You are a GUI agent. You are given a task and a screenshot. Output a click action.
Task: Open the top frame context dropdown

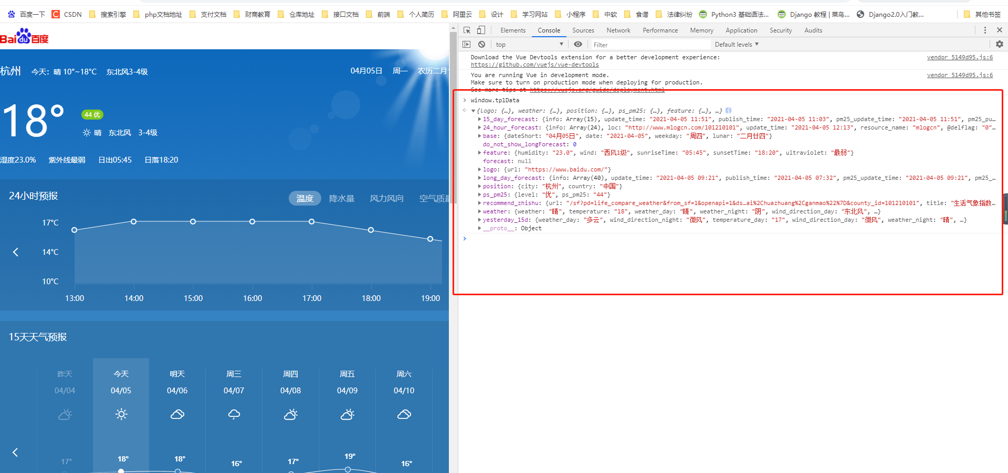(529, 44)
